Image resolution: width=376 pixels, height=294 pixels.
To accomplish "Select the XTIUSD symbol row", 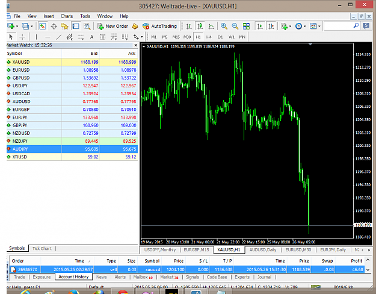I will tap(72, 157).
